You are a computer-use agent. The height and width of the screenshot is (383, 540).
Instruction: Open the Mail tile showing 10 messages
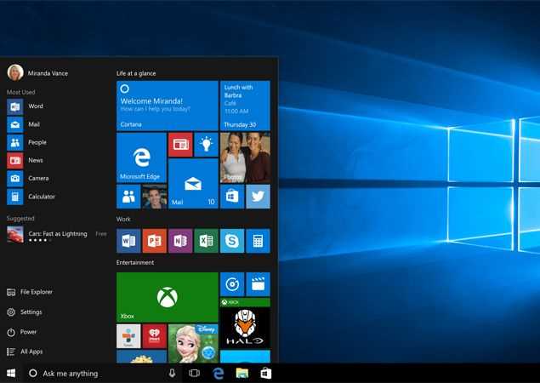(193, 183)
